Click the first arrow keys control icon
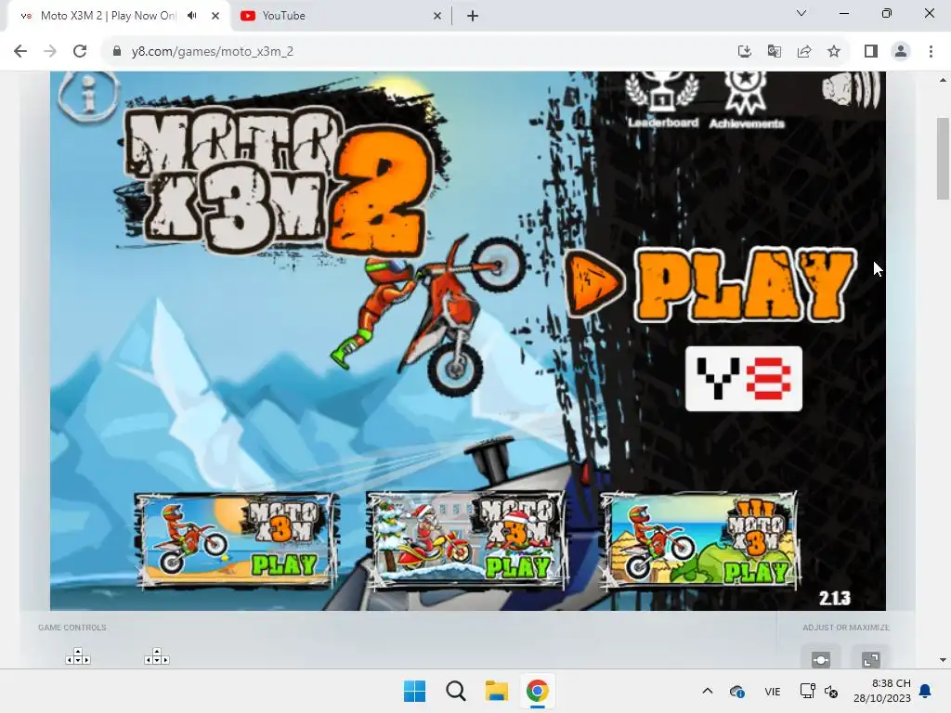The image size is (951, 713). (x=78, y=656)
